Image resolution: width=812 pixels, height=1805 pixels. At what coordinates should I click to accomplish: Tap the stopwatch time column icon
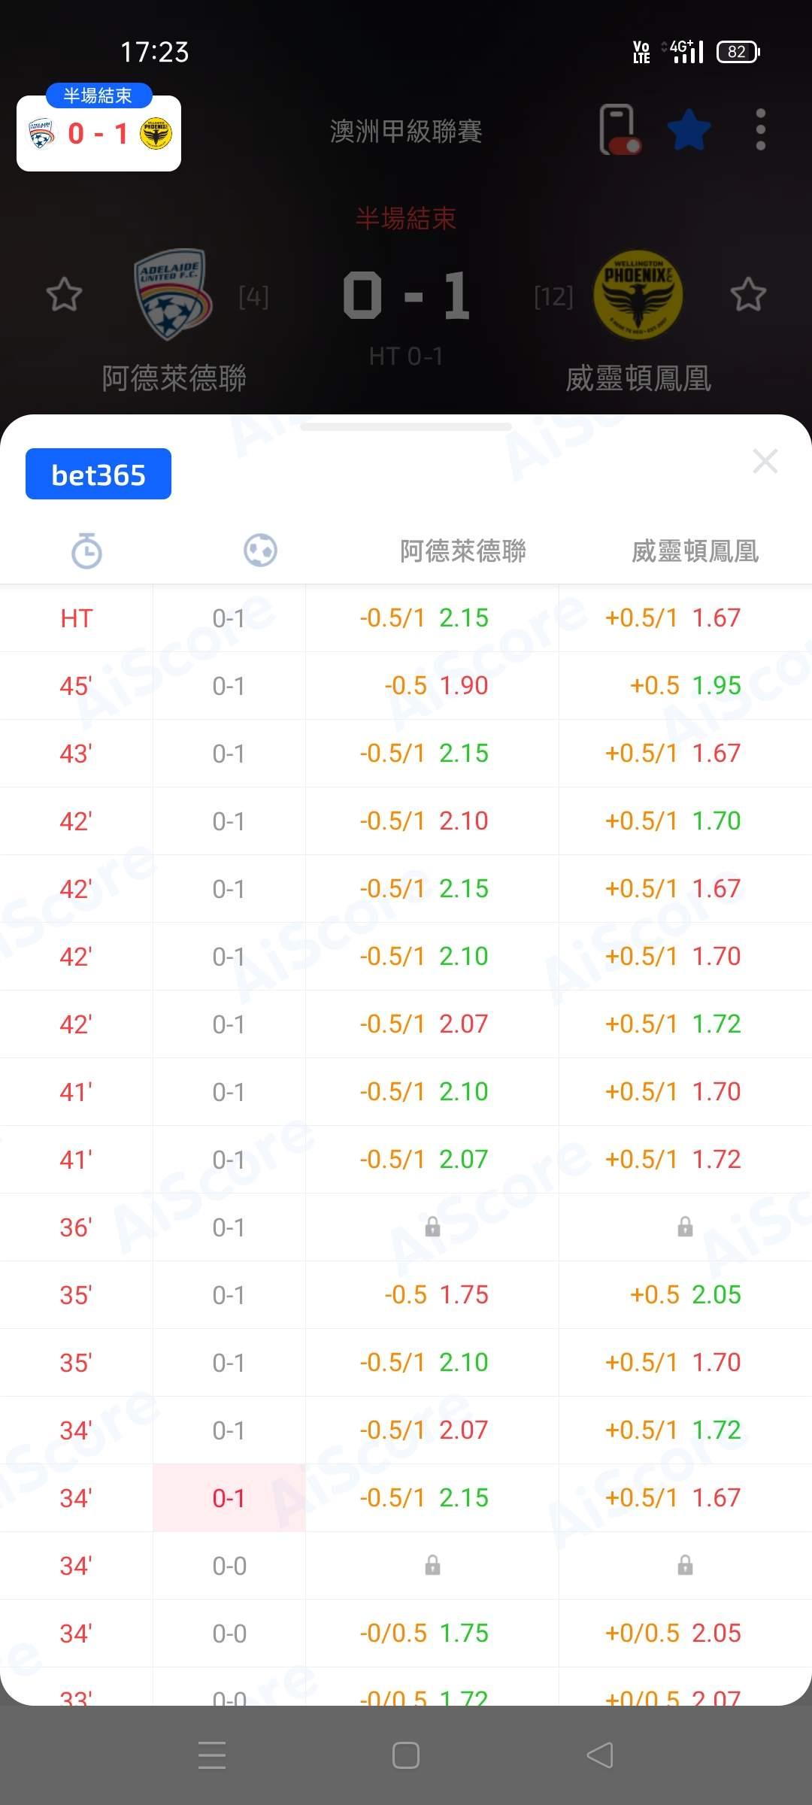coord(86,551)
